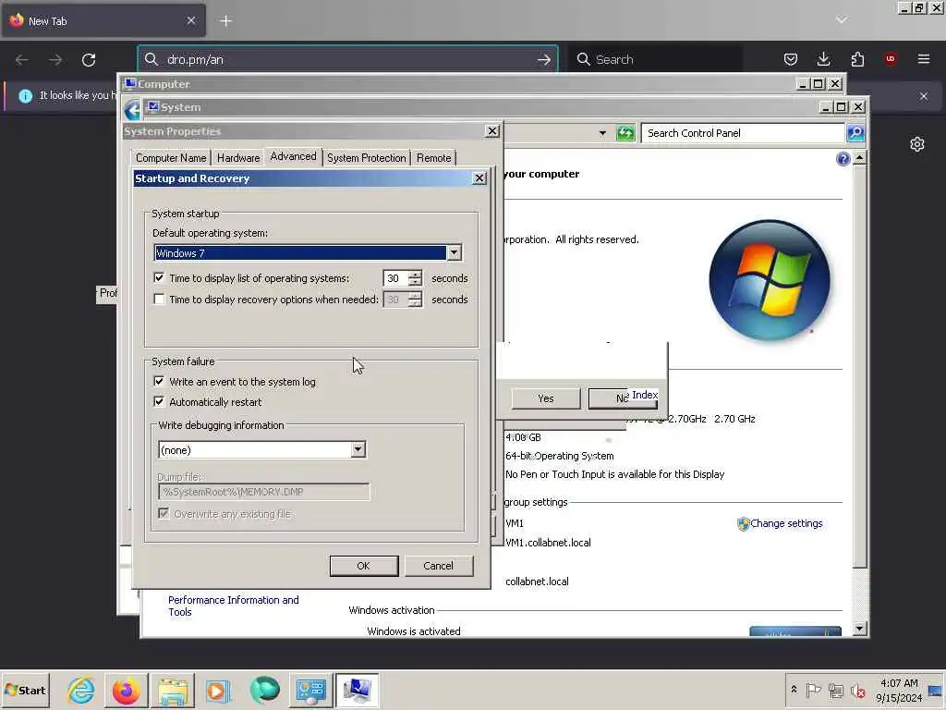Screen dimensions: 946x710
Task: Open the Pocket save icon in Firefox
Action: 791,59
